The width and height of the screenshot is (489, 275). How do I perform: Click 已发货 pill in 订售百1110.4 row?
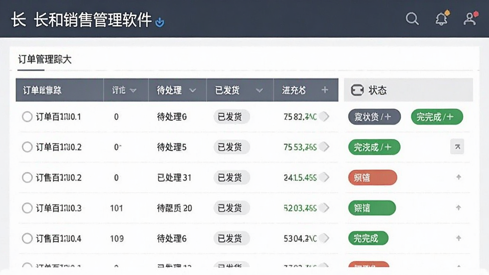pyautogui.click(x=232, y=239)
